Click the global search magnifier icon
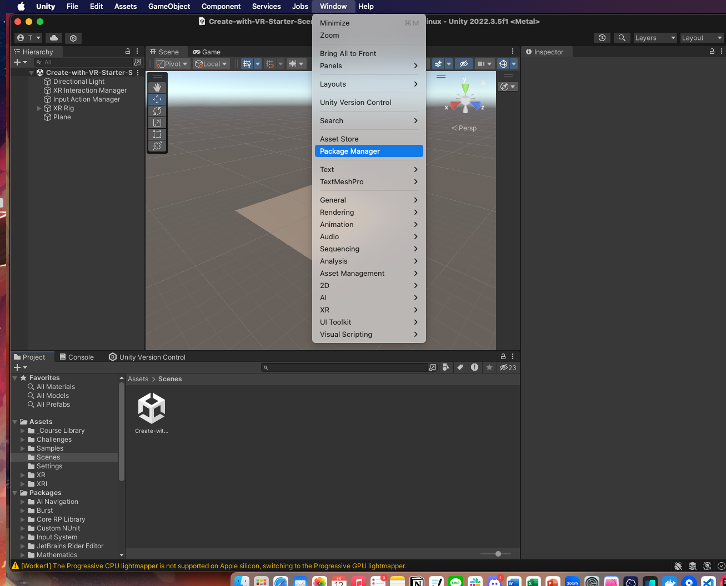 622,38
